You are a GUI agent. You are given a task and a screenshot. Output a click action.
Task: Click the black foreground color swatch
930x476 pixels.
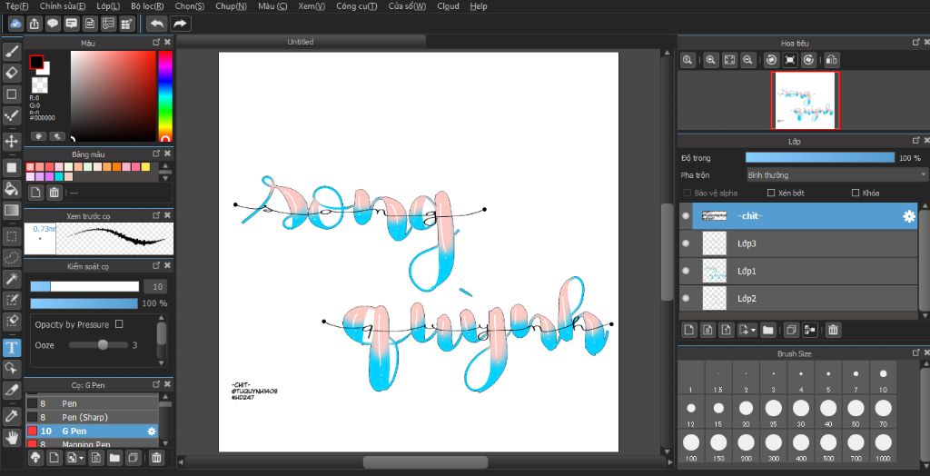point(36,62)
